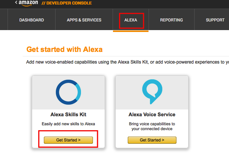Screen dimensions: 229x158
Task: Click "Easily add new skills to Alexa" text
Action: tap(68, 124)
